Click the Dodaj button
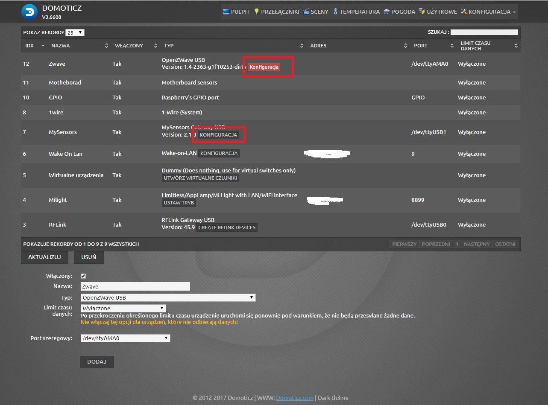The height and width of the screenshot is (405, 548). tap(97, 362)
